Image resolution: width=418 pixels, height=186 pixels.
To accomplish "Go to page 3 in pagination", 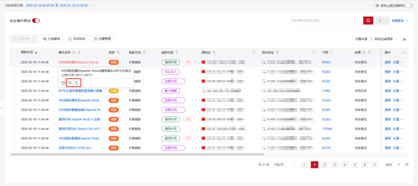I will point(334,164).
